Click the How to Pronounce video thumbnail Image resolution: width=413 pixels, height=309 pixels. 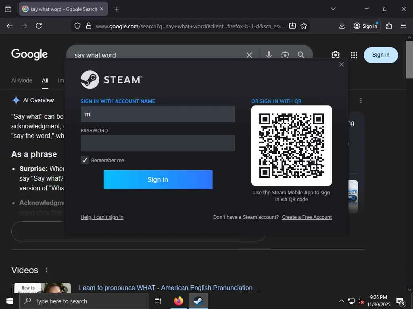pyautogui.click(x=43, y=288)
